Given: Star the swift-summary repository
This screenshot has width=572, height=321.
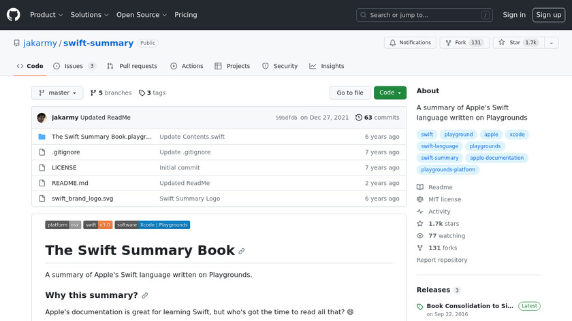Looking at the screenshot, I should [x=518, y=43].
